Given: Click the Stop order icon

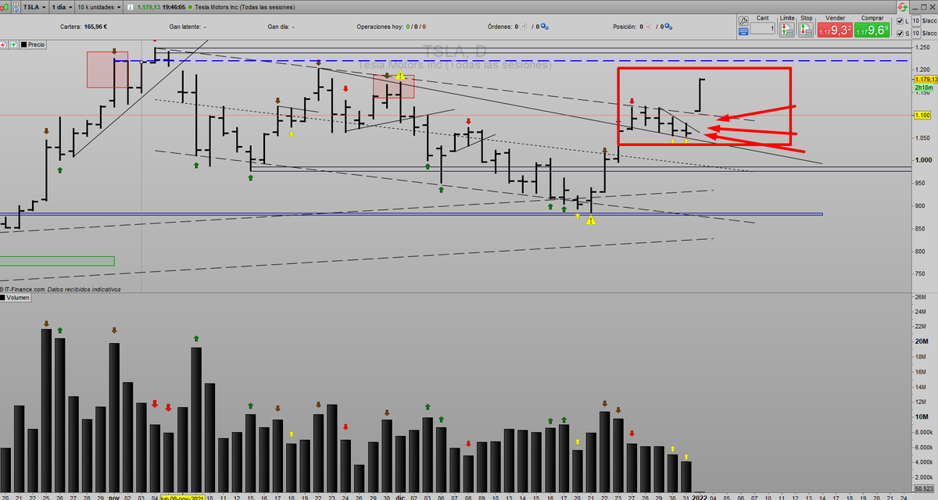Looking at the screenshot, I should tap(805, 30).
